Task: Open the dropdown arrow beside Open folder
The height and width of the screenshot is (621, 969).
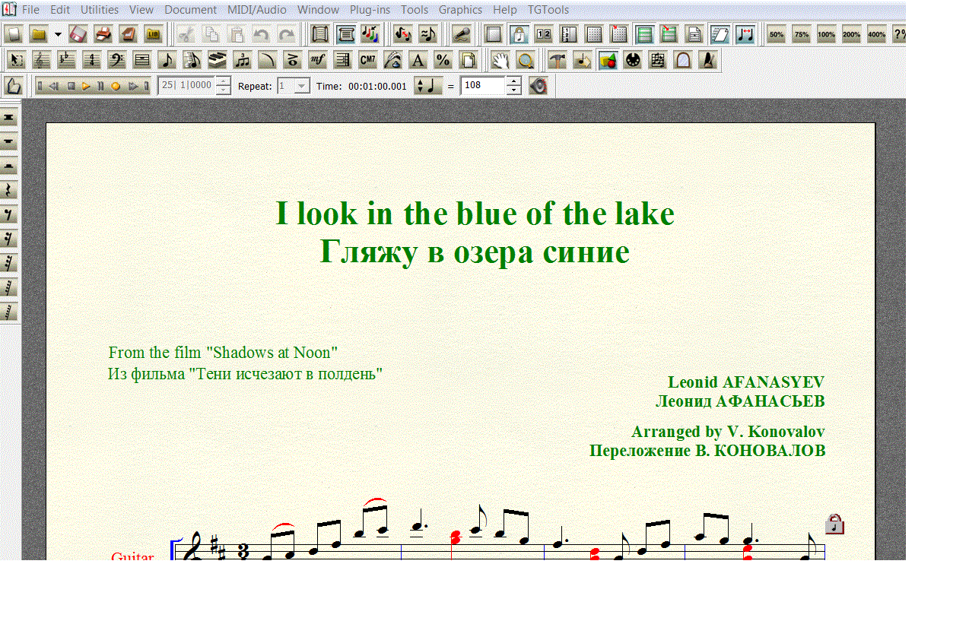Action: point(58,34)
